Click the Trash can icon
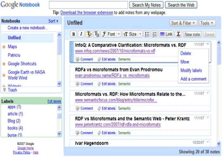Image resolution: width=222 pixels, height=158 pixels. 4,89
